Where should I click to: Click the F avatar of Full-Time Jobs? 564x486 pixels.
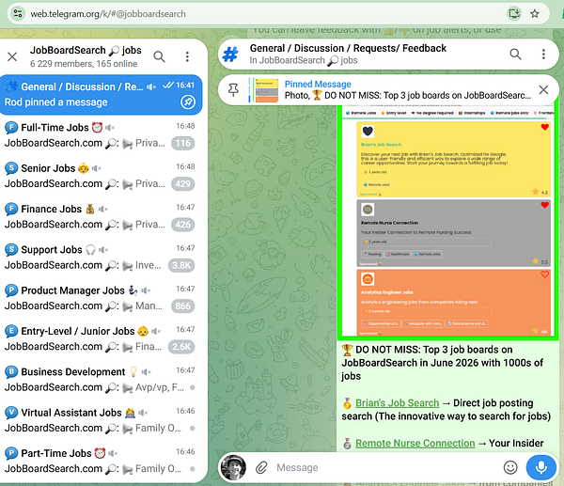tap(11, 127)
